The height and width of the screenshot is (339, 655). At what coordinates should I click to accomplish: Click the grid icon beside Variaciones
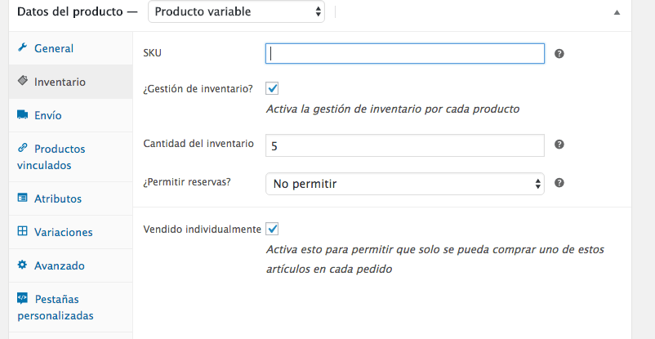[x=22, y=231]
